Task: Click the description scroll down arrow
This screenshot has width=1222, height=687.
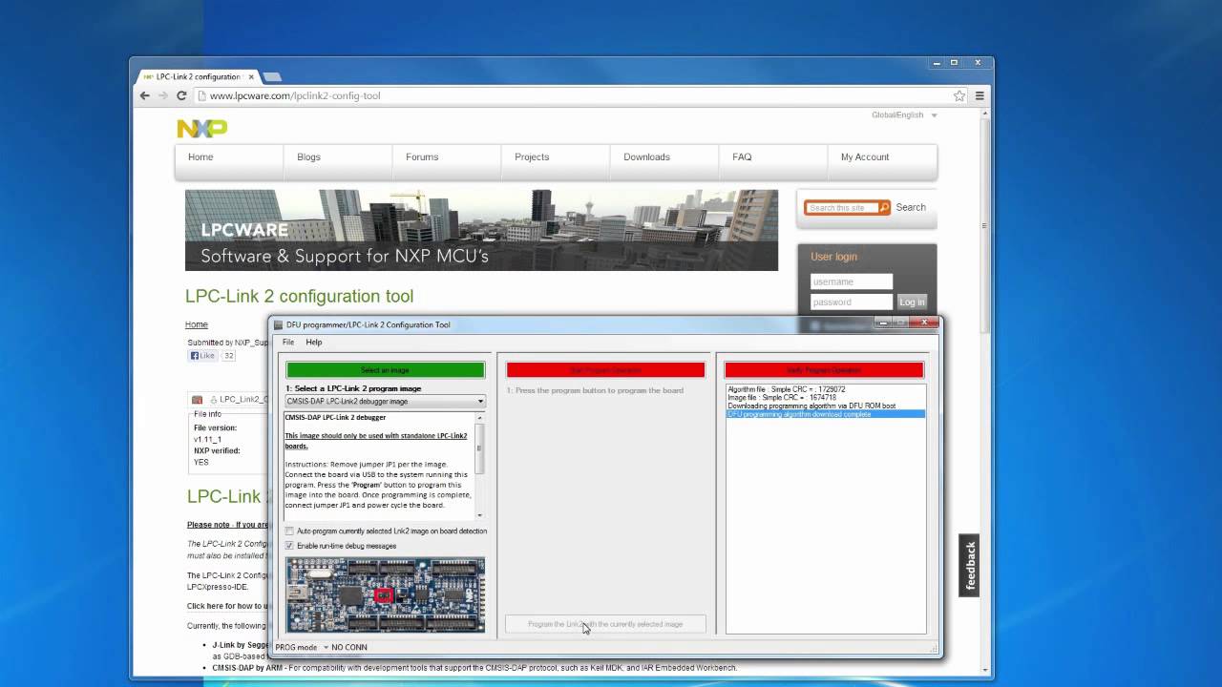Action: click(x=479, y=515)
